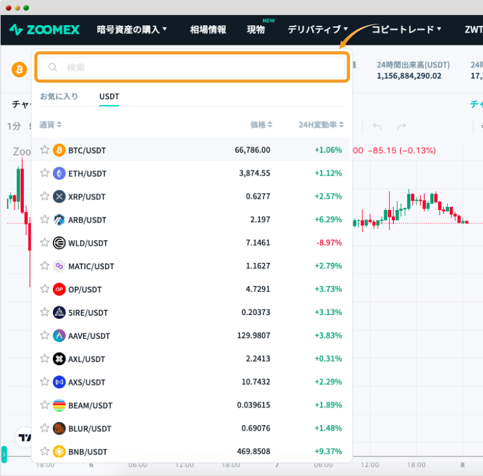Star the WLD/USDT pair
The width and height of the screenshot is (483, 476).
[45, 242]
